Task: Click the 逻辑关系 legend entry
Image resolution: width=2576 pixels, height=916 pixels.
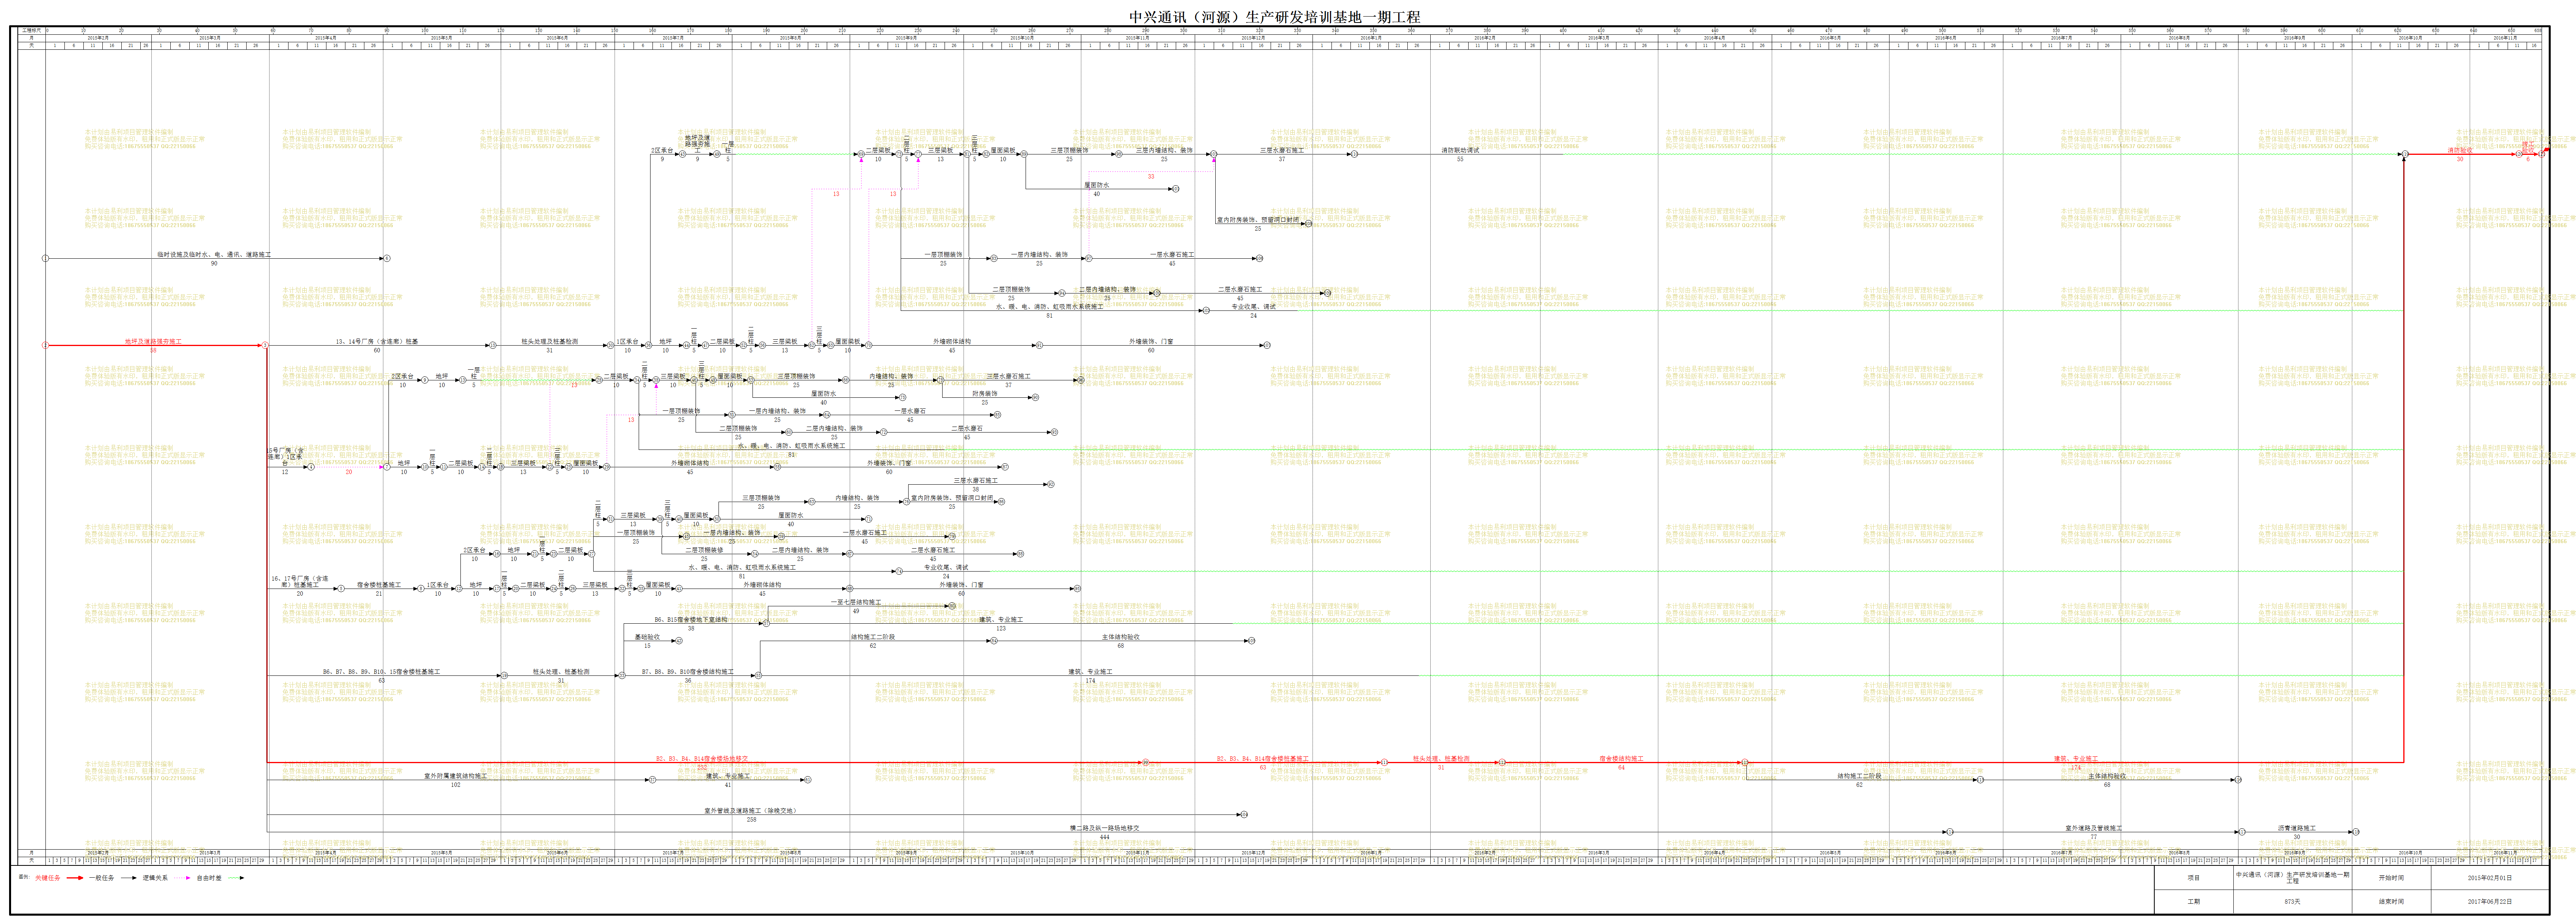Action: point(155,878)
